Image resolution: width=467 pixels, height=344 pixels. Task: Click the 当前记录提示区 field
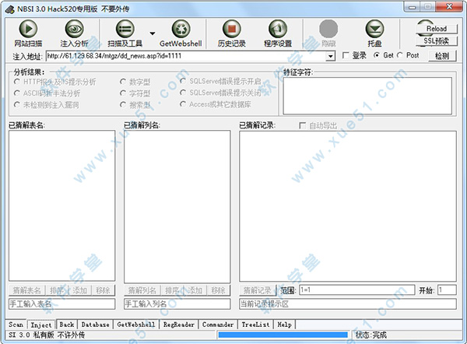[348, 304]
